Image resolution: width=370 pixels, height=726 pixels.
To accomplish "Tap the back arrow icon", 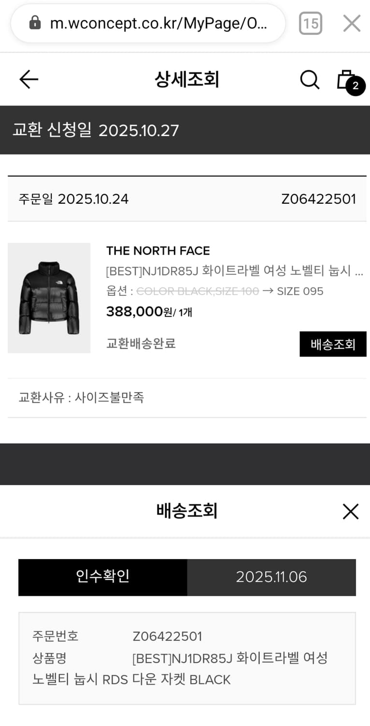I will pyautogui.click(x=28, y=79).
